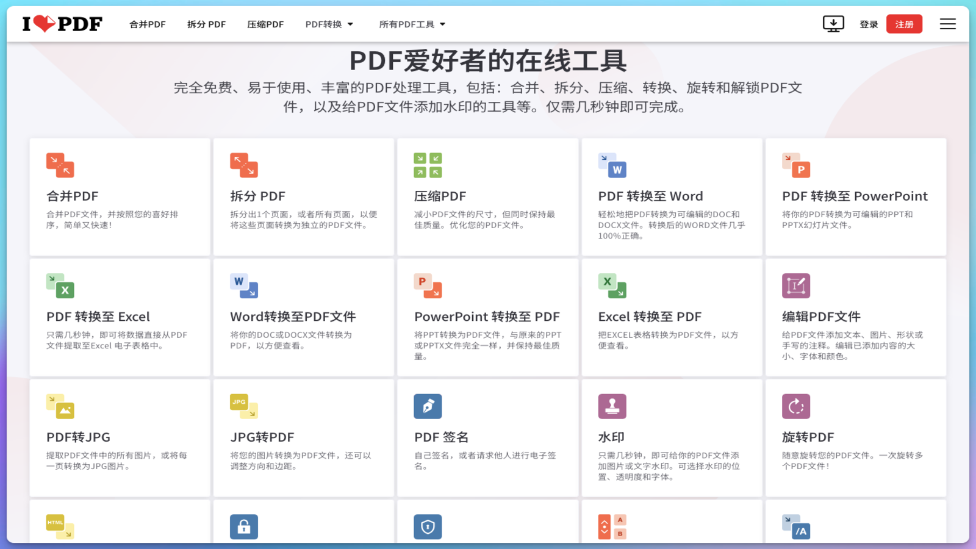Expand the 所有PDF工具 dropdown
Screen dimensions: 976x549
[x=412, y=24]
